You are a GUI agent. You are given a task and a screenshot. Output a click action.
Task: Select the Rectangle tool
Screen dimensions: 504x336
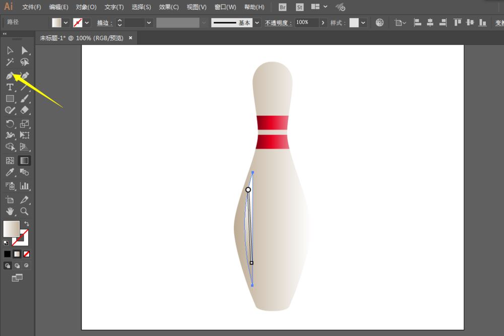tap(9, 99)
